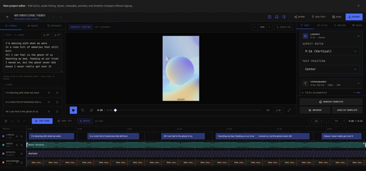Switch to Try Sandbox mode
The image size is (366, 171).
point(102,27)
